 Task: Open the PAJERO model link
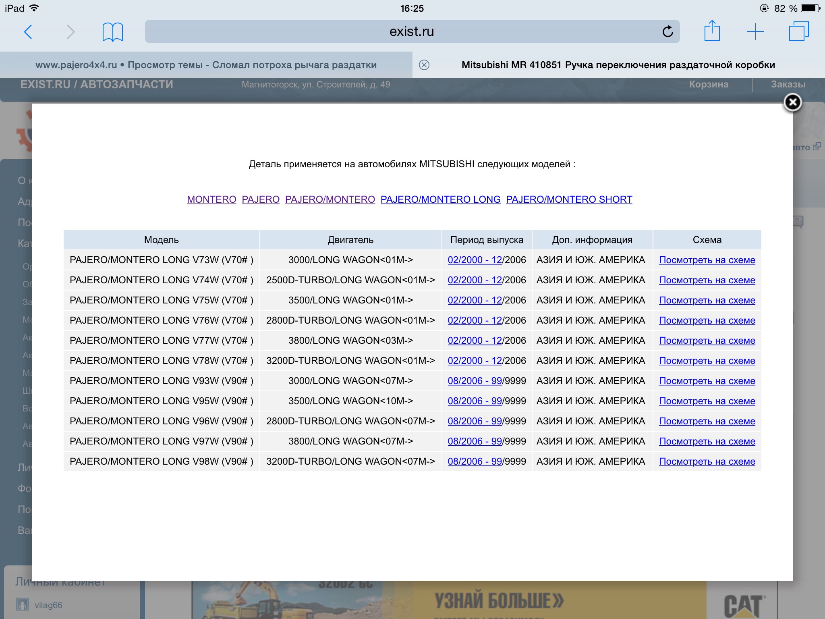(x=261, y=199)
